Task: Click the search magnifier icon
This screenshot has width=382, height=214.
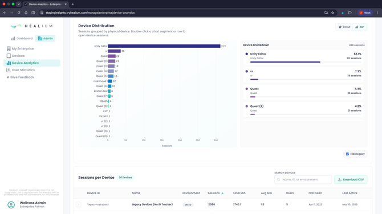Action: click(x=278, y=179)
